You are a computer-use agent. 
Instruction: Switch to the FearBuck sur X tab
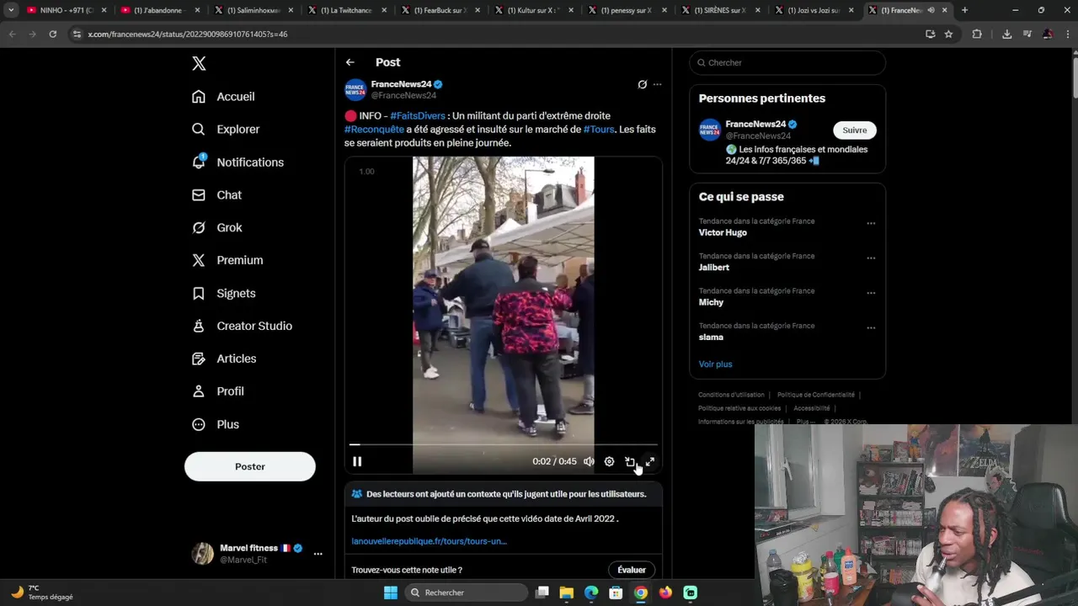(x=440, y=10)
